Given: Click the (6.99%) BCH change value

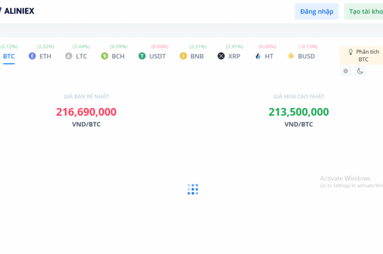Looking at the screenshot, I should coord(119,46).
